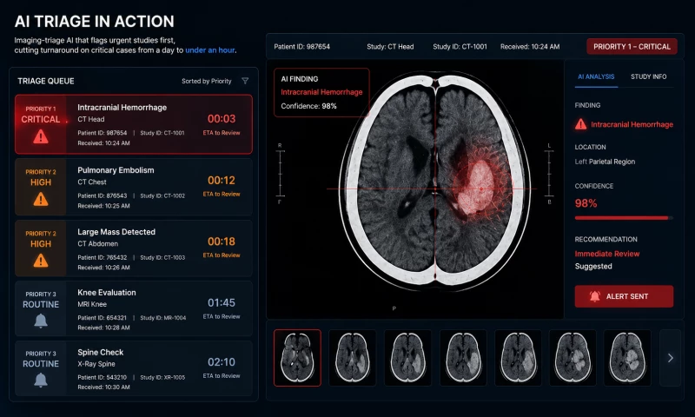Click the Large Mass Detected warning triangle
This screenshot has width=695, height=417.
coord(41,260)
